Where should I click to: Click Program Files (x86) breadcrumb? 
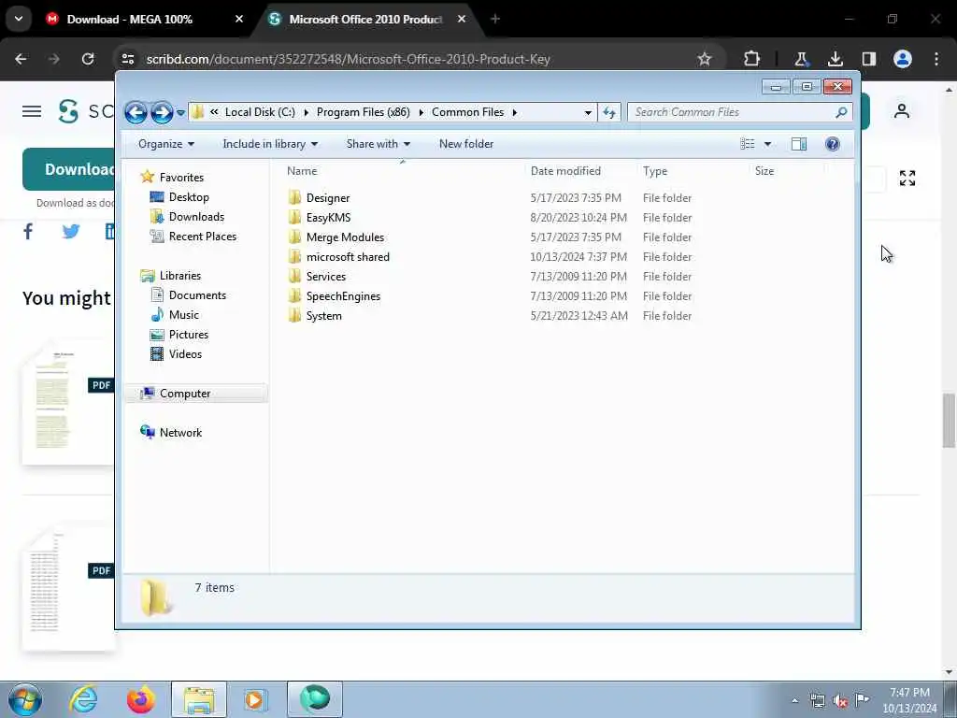coord(364,112)
